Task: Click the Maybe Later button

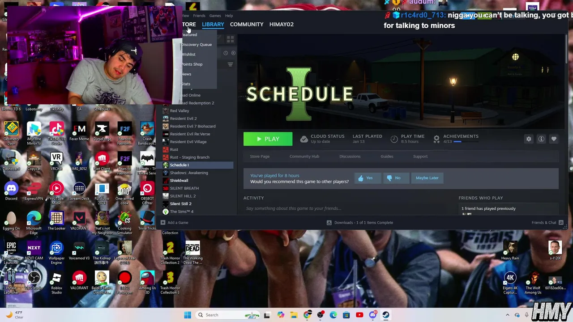Action: click(427, 178)
